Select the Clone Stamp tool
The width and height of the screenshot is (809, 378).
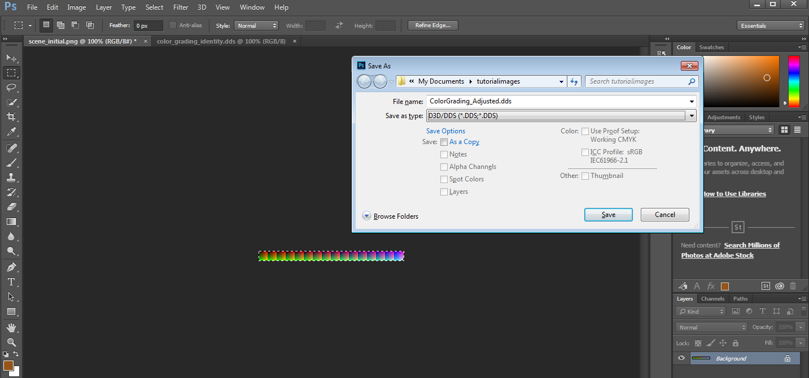(11, 178)
